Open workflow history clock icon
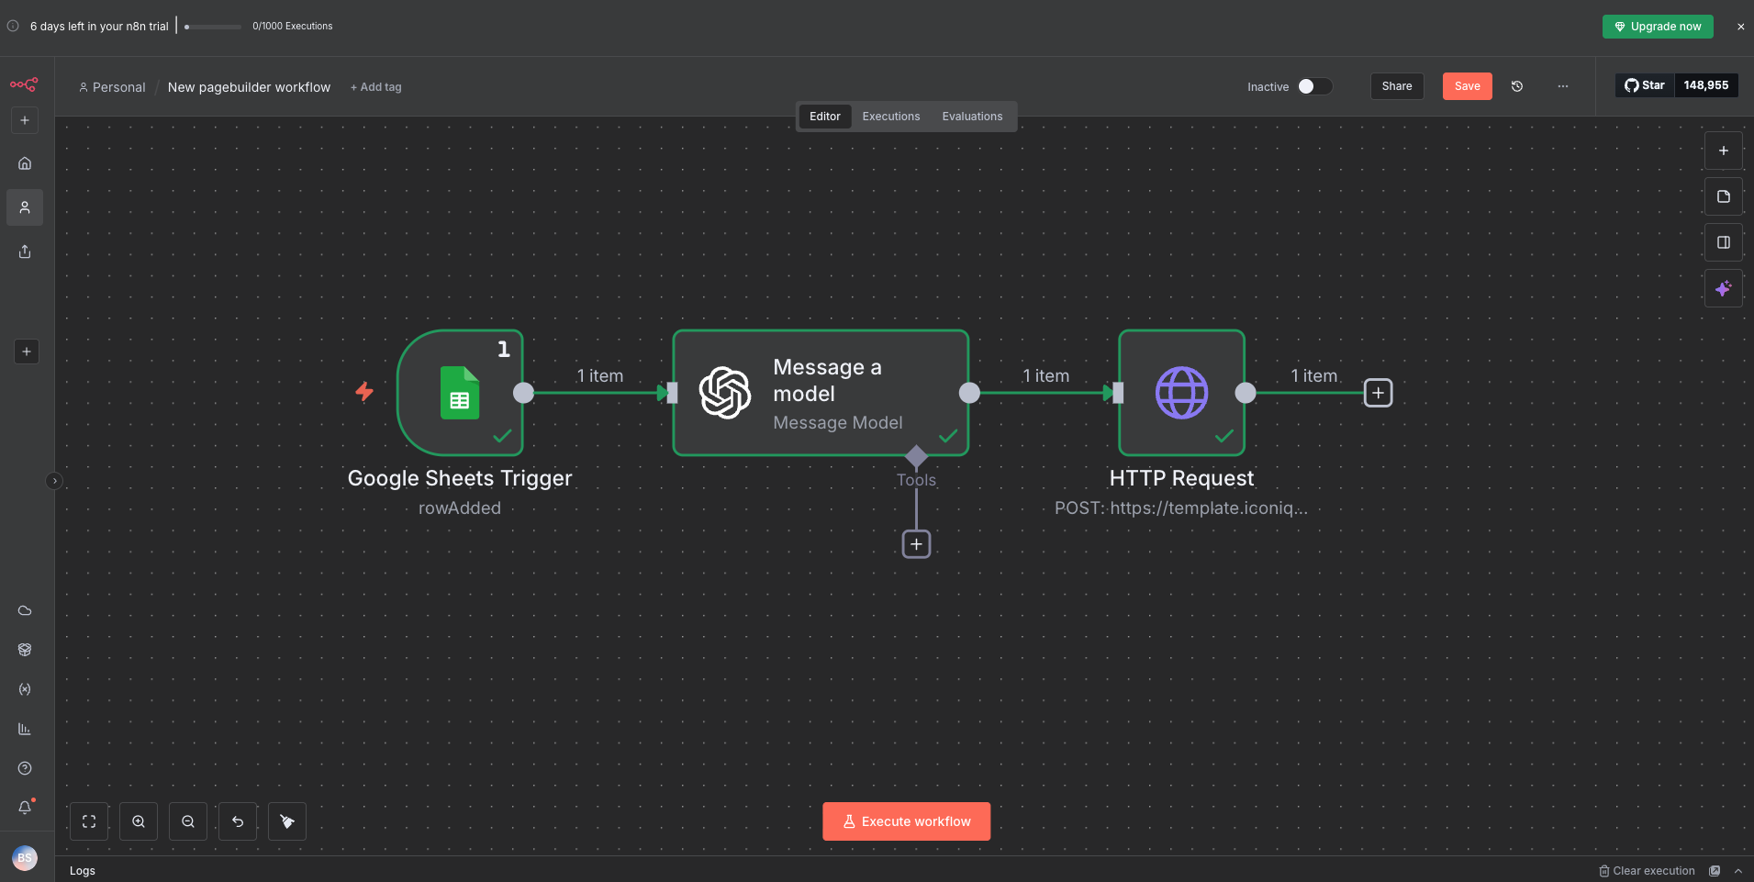This screenshot has width=1754, height=882. pyautogui.click(x=1517, y=86)
